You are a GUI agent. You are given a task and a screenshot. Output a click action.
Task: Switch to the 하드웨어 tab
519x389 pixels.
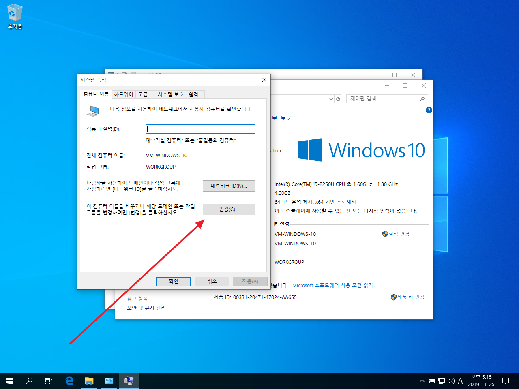tap(123, 94)
